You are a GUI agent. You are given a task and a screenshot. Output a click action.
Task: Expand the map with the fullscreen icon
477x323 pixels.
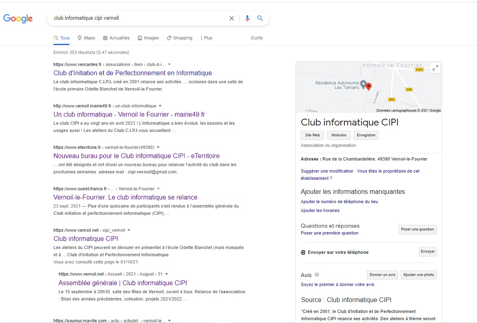coord(435,68)
